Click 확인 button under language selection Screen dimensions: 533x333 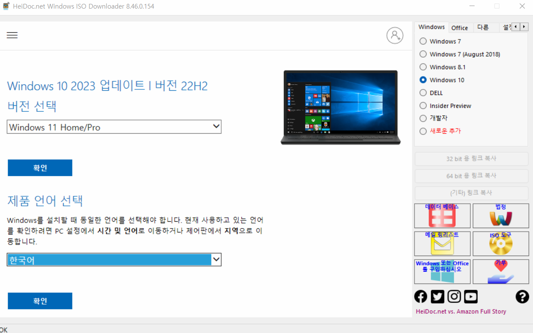(x=40, y=301)
